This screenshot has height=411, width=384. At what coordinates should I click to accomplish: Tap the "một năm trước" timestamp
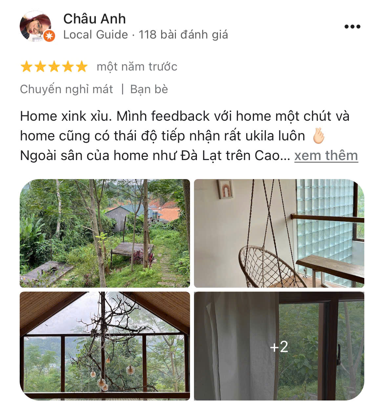pos(137,67)
